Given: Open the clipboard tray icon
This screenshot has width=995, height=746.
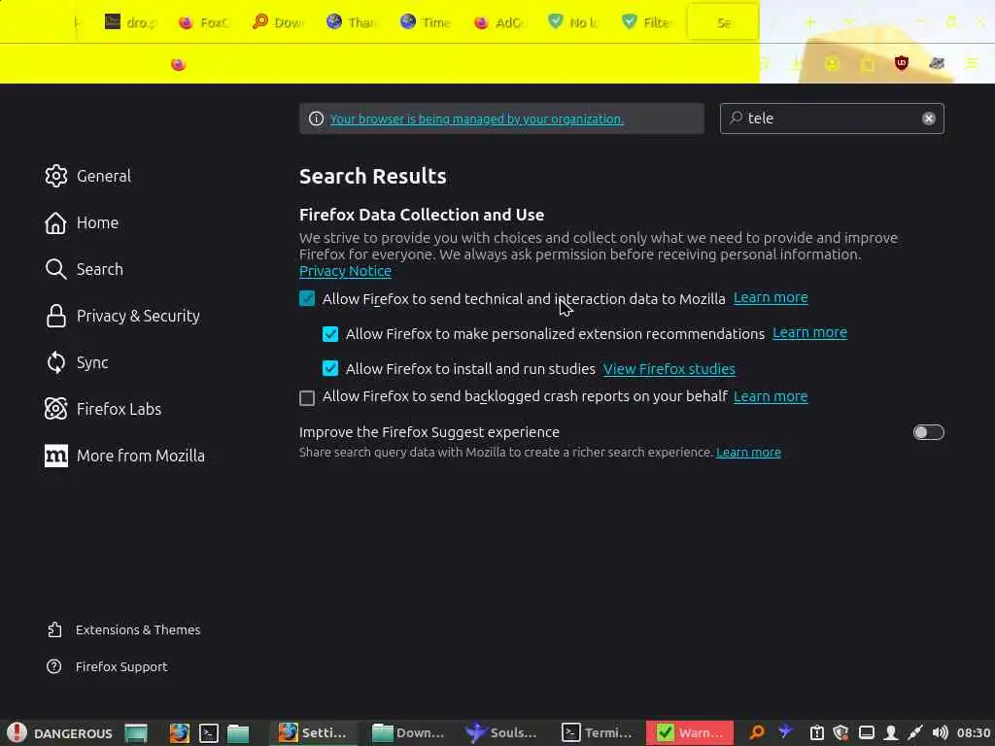Looking at the screenshot, I should coord(816,732).
